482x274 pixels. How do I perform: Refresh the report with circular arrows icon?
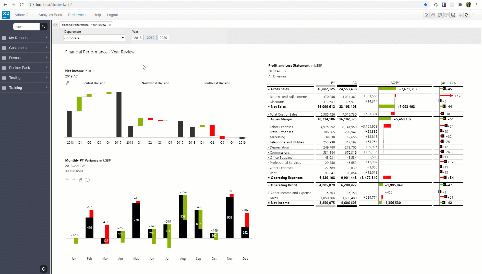pos(466,15)
